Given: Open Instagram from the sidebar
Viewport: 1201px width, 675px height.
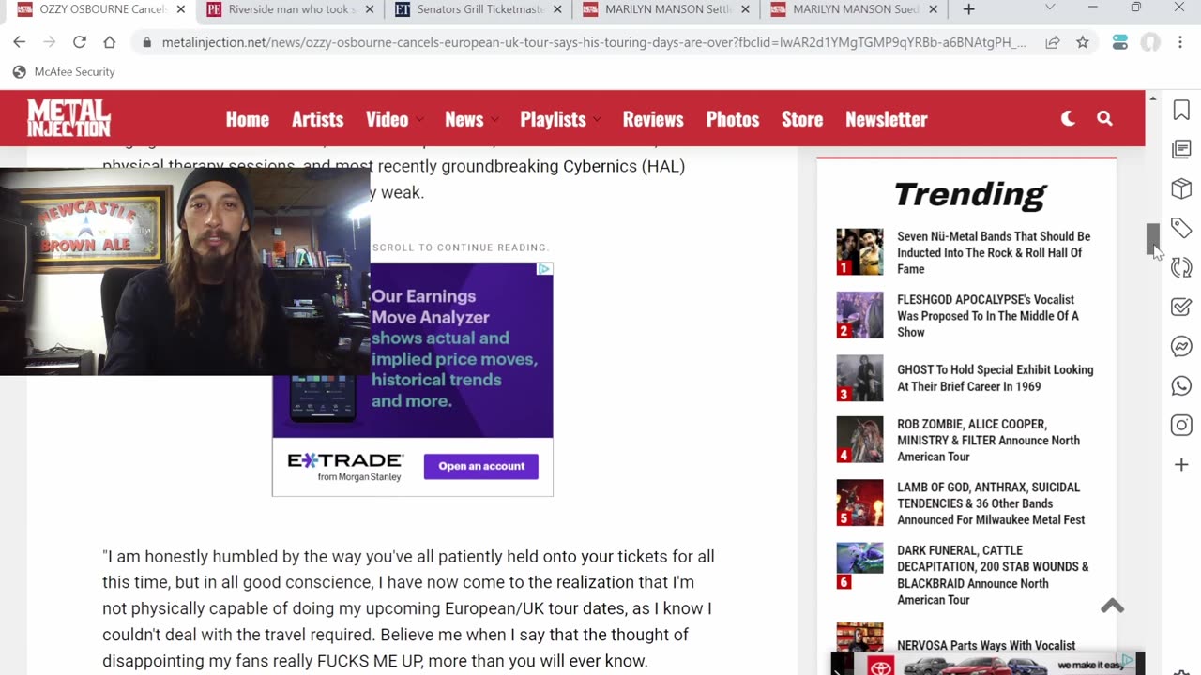Looking at the screenshot, I should point(1181,425).
